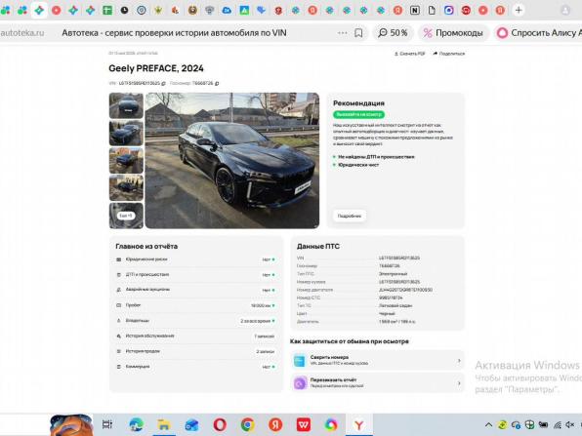Viewport: 582px width, 436px height.
Task: Open a new browser tab with plus
Action: click(519, 10)
